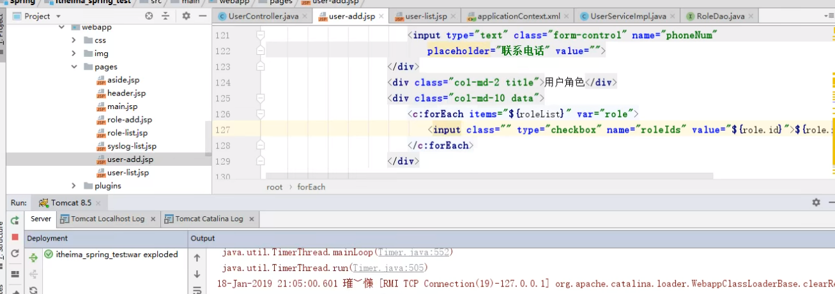Toggle code fold marker on line 123
The image size is (835, 294).
[260, 67]
